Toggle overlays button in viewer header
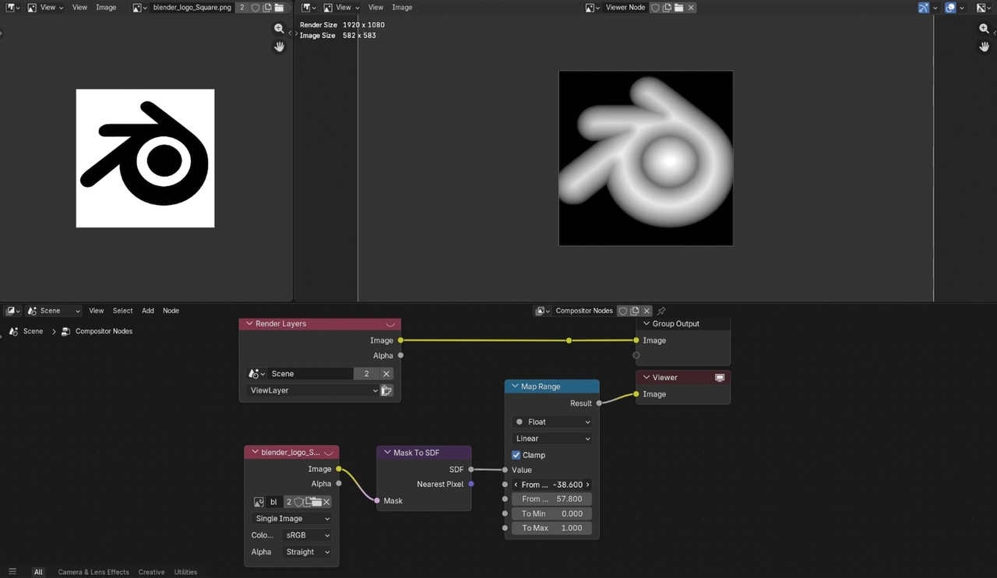997x578 pixels. click(950, 8)
